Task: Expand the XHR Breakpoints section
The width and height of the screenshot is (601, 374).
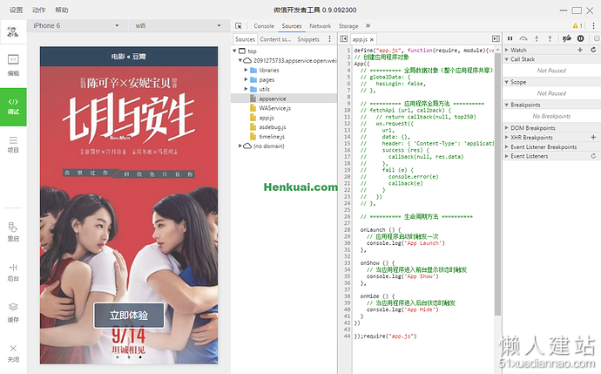Action: click(x=506, y=138)
